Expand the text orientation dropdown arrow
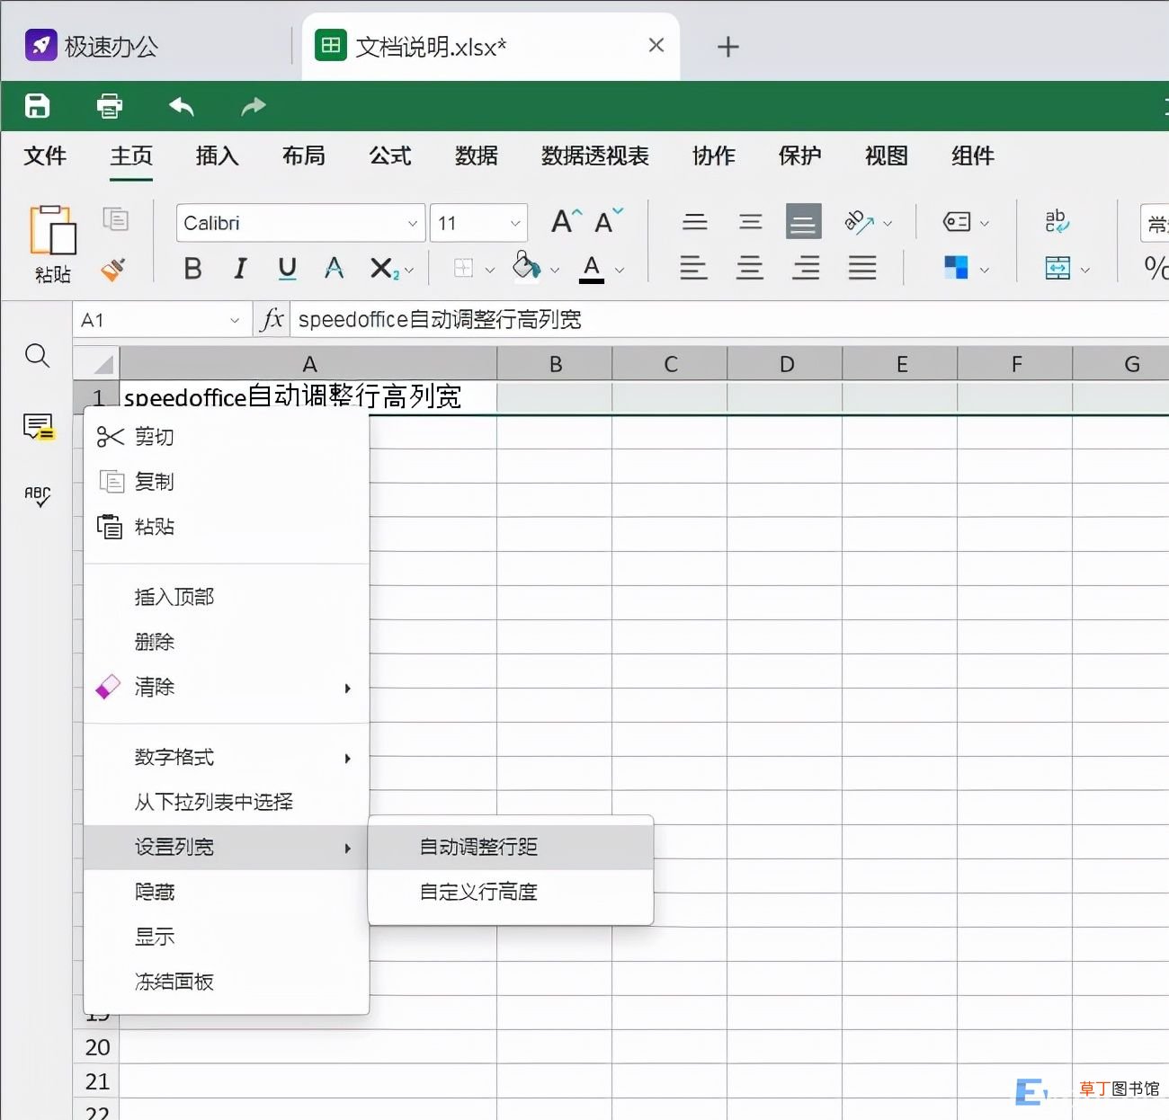 click(888, 223)
